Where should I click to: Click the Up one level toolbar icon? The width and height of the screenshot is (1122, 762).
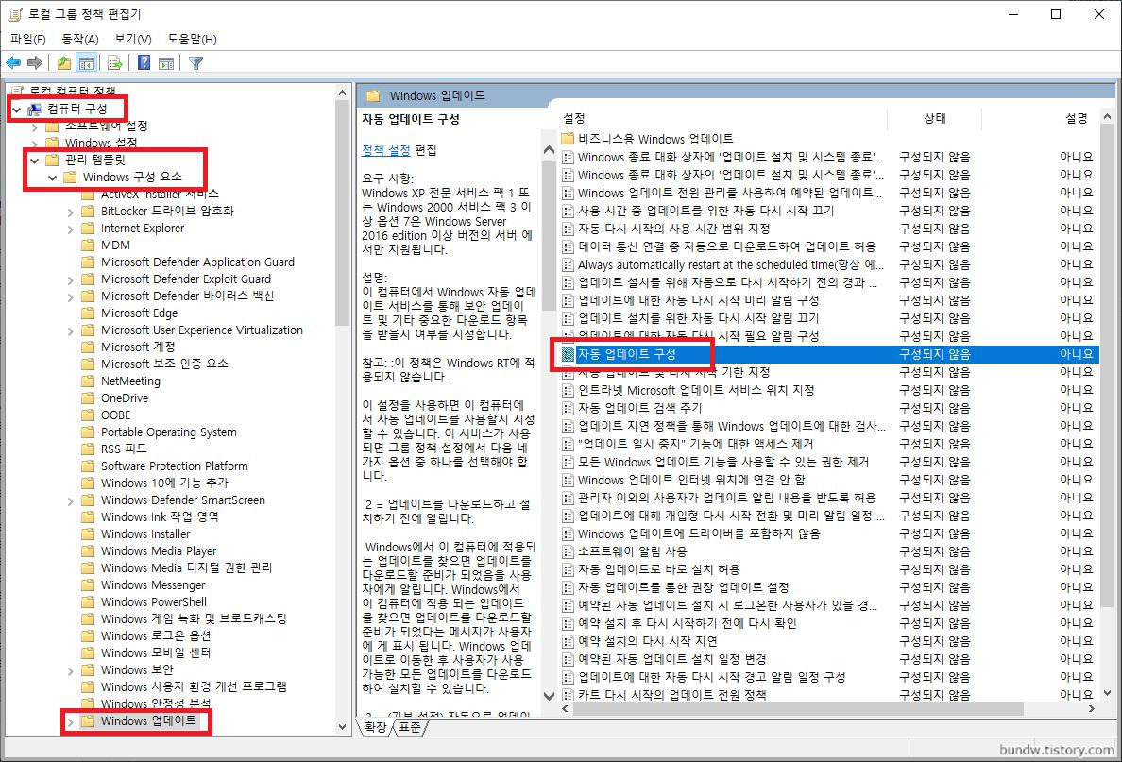pos(64,63)
